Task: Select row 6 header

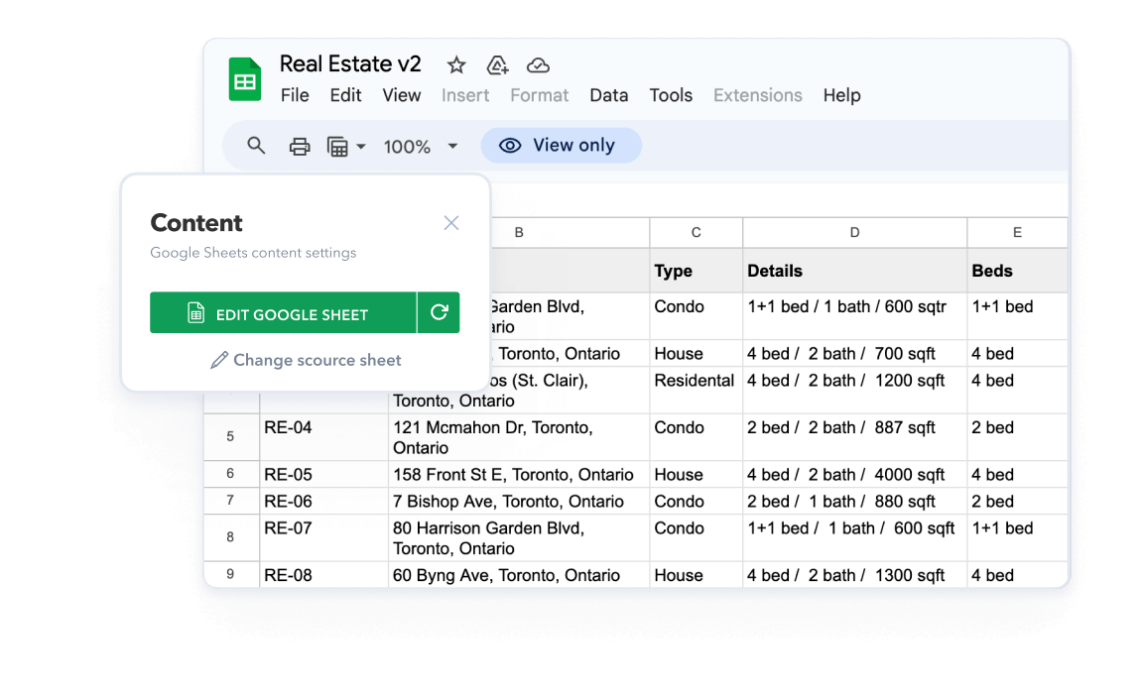Action: point(230,474)
